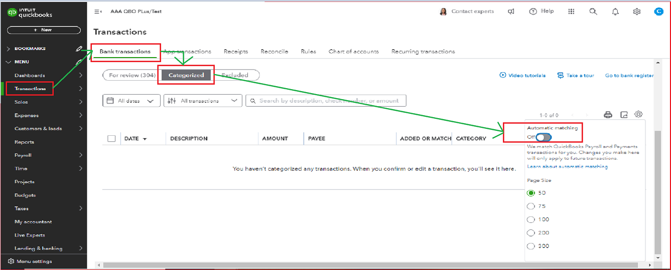This screenshot has width=671, height=270.
Task: Click the Take a tour icon
Action: click(x=561, y=75)
